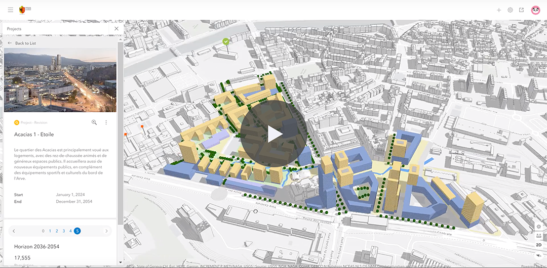Go Back to List
This screenshot has width=547, height=268.
click(x=22, y=43)
